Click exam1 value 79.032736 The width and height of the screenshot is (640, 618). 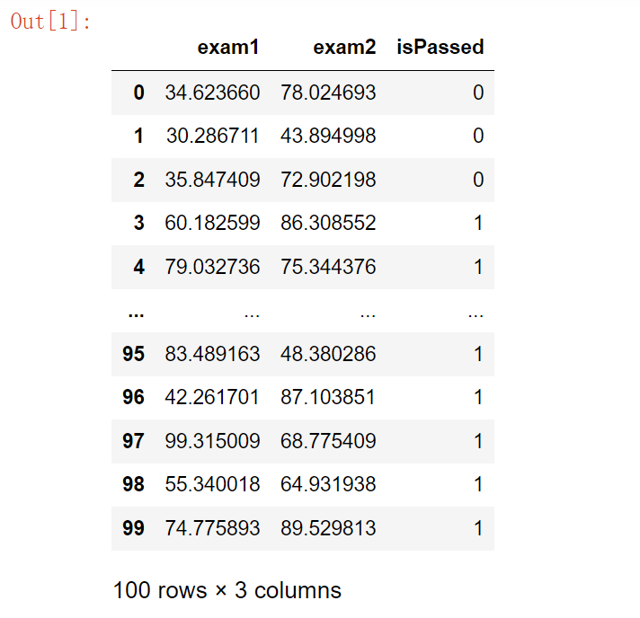point(212,267)
